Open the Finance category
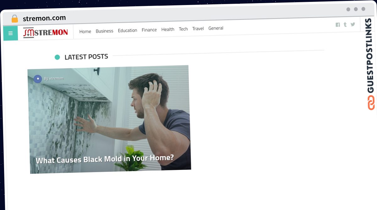 (149, 30)
